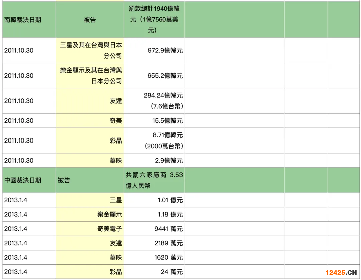
Task: Select the 2013.1.4 date in 1.18 億元 row
Action: 16,214
